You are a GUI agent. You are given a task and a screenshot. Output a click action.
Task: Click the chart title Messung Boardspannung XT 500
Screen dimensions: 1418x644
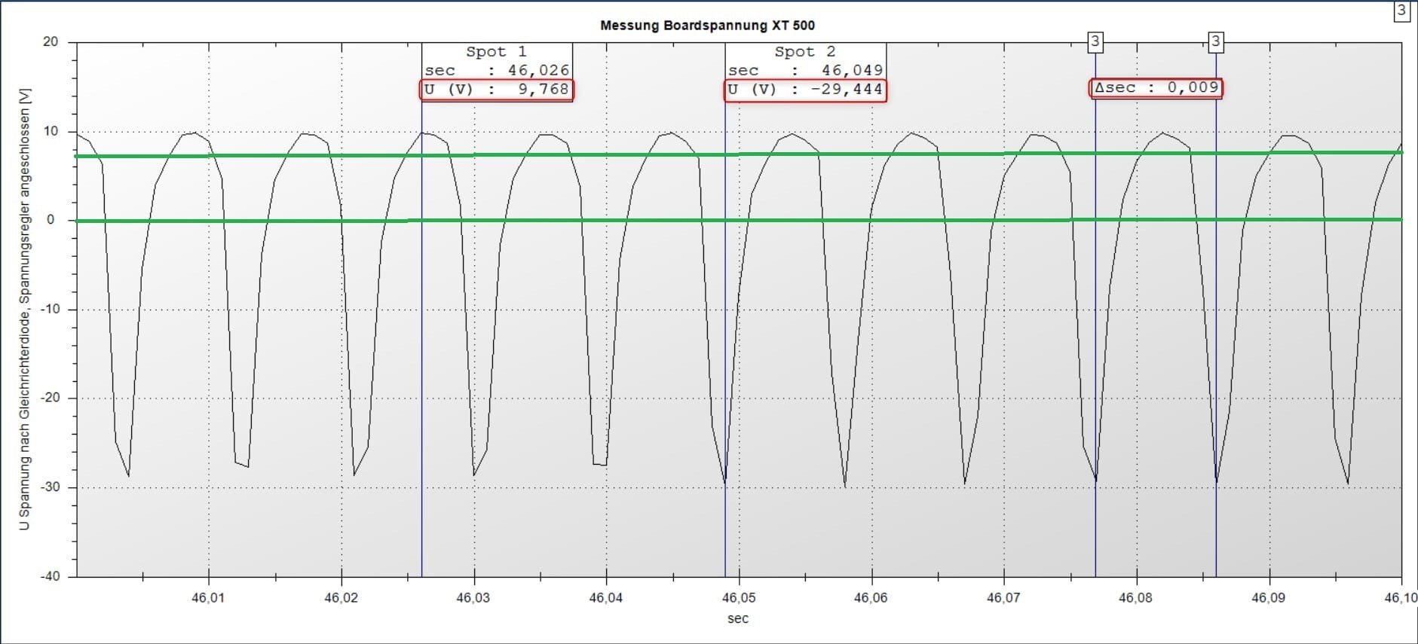pos(706,26)
